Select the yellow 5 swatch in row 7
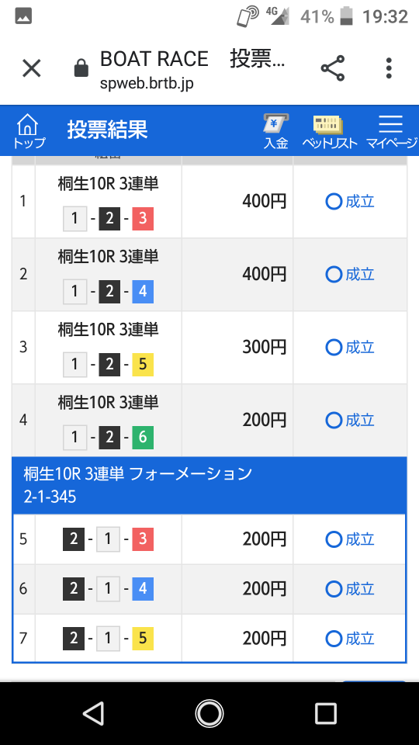This screenshot has width=419, height=745. (143, 639)
